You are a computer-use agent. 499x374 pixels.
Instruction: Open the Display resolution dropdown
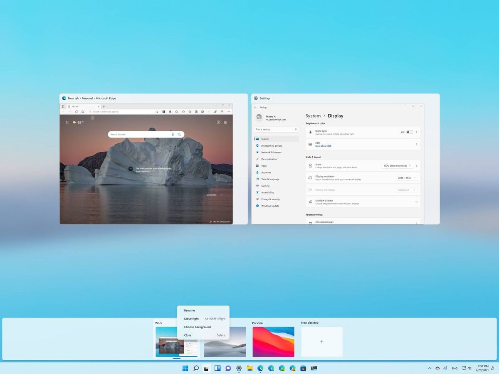407,178
